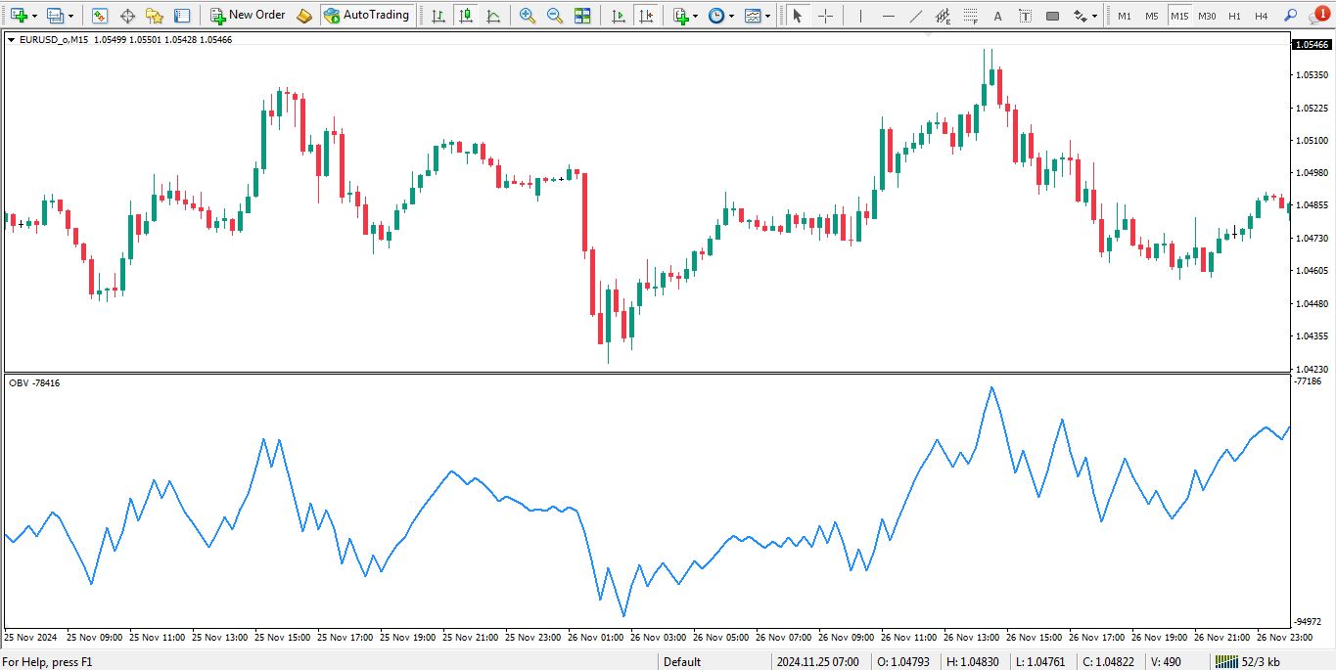The height and width of the screenshot is (670, 1336).
Task: Switch to M1 timeframe
Action: (x=1125, y=16)
